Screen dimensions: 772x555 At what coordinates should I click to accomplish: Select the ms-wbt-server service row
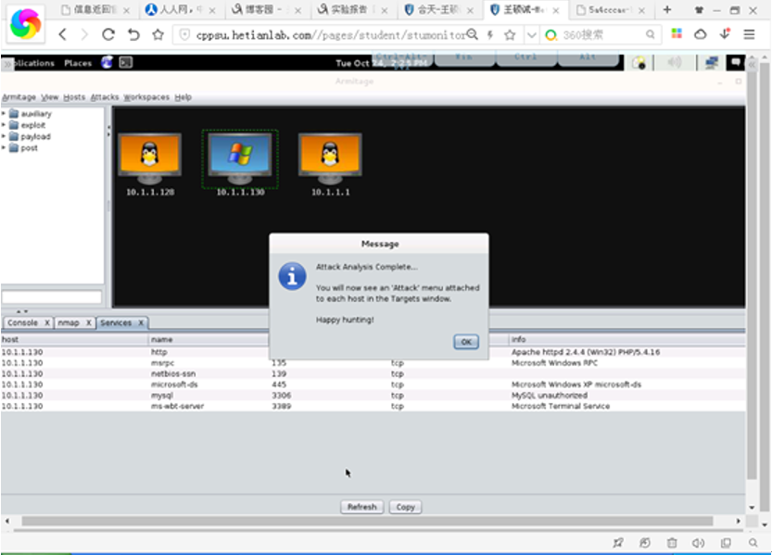click(x=373, y=407)
